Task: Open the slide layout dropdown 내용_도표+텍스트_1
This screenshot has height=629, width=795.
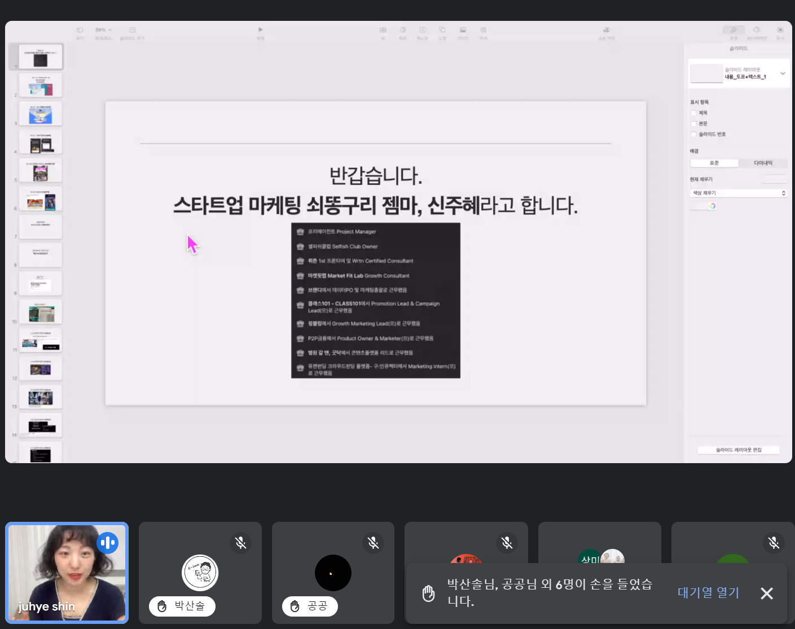Action: 739,73
